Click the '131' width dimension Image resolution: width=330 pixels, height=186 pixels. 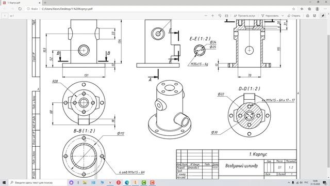[86, 75]
